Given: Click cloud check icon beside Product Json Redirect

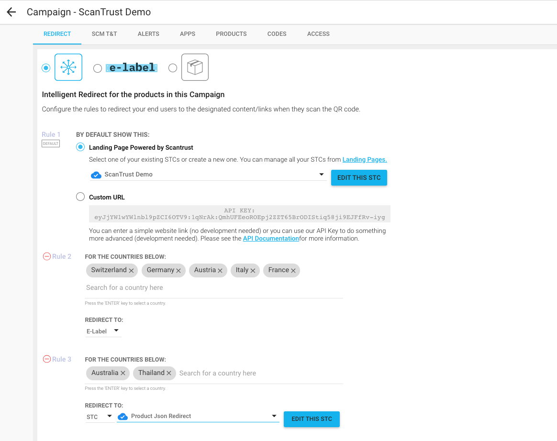Looking at the screenshot, I should [x=123, y=417].
